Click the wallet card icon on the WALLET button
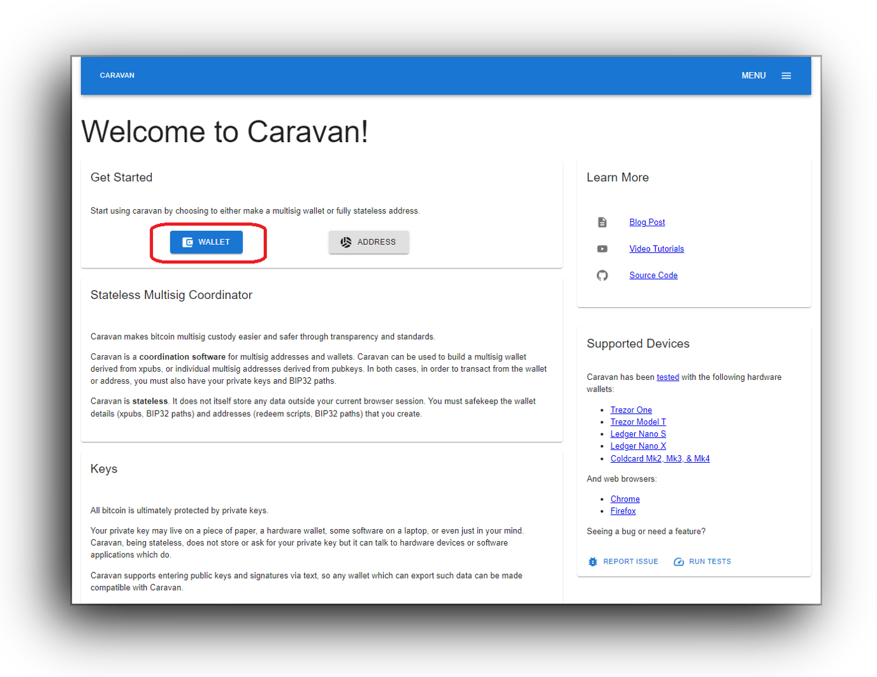The height and width of the screenshot is (677, 877). [188, 242]
